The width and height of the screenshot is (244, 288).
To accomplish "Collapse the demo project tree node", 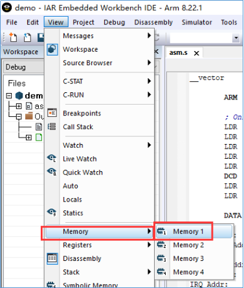I will point(9,96).
